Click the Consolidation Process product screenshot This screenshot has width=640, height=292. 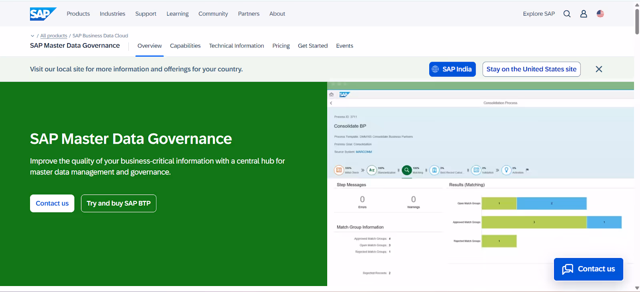click(x=480, y=184)
